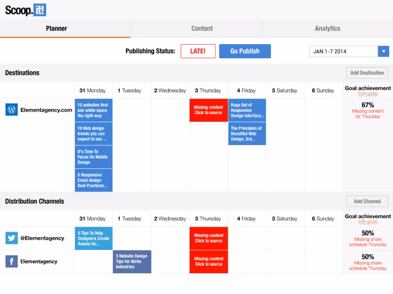The width and height of the screenshot is (393, 294).
Task: Click '3 Thursday' header in Destinations
Action: coord(208,91)
